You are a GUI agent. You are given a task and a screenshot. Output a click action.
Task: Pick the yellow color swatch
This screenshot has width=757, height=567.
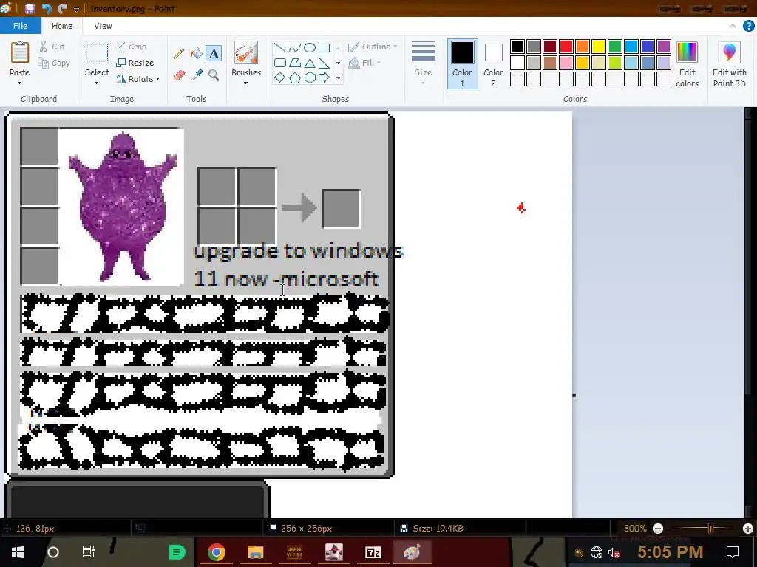coord(599,47)
